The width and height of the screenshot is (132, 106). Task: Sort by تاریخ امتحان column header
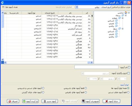coord(50,13)
